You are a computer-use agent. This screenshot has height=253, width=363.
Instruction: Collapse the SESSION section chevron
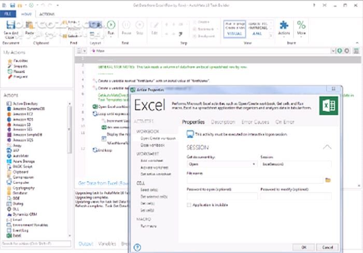coord(327,147)
